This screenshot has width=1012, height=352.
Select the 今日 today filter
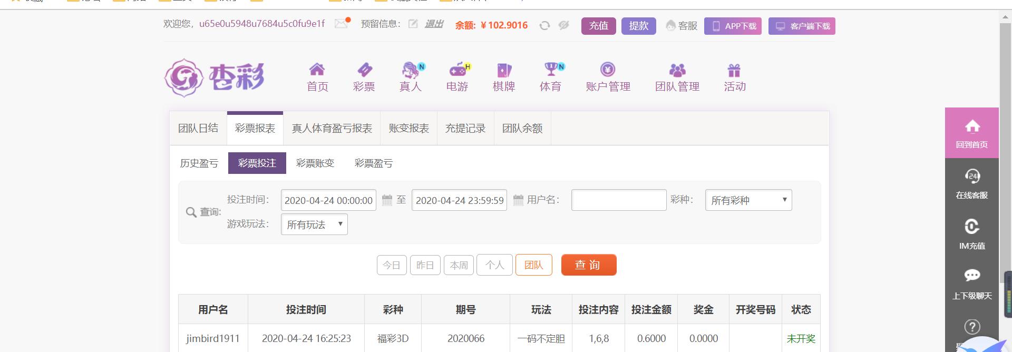point(392,265)
